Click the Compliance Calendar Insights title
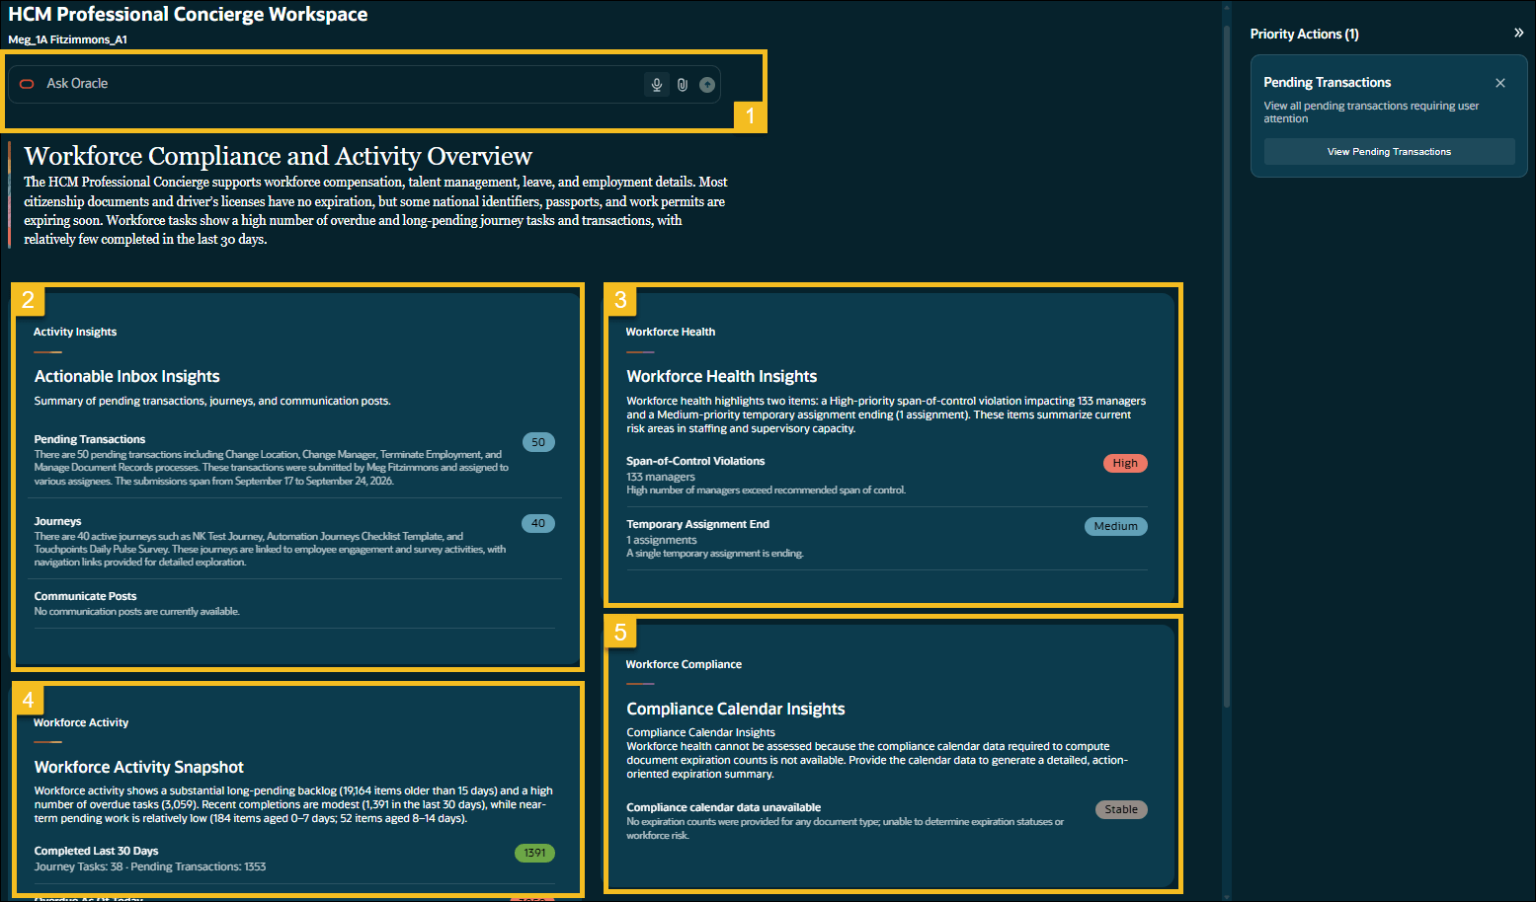The width and height of the screenshot is (1536, 902). tap(736, 709)
